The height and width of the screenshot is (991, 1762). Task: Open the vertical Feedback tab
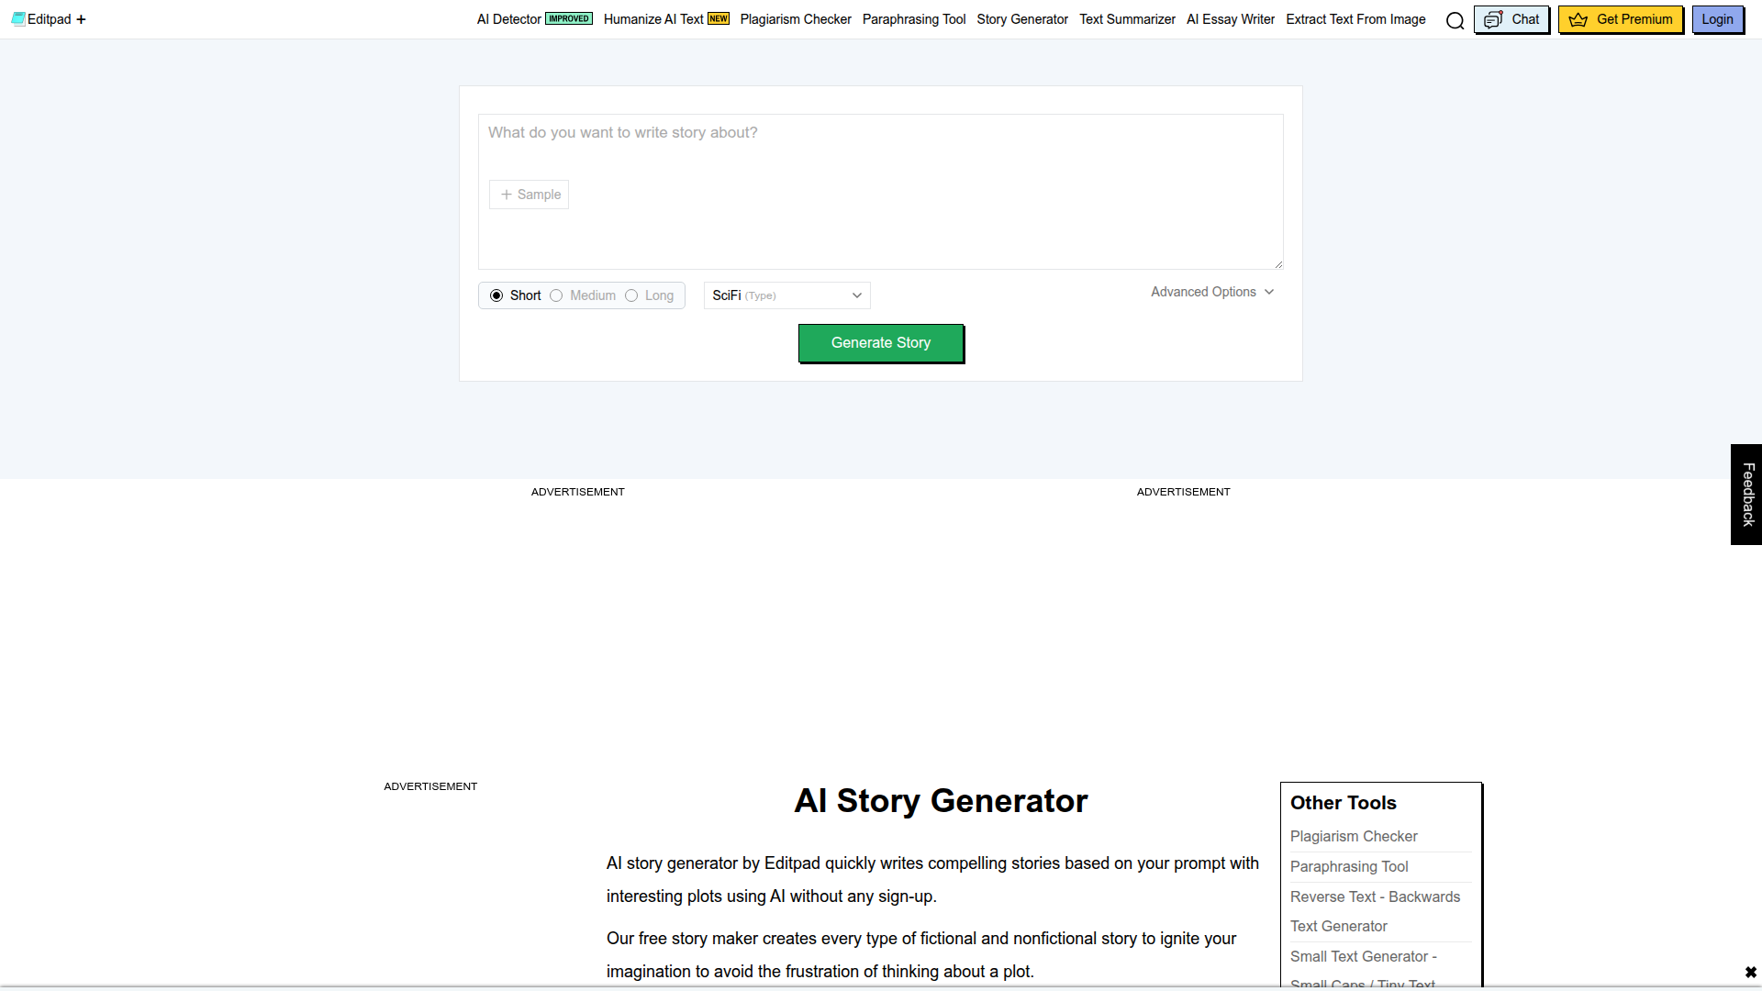point(1747,495)
